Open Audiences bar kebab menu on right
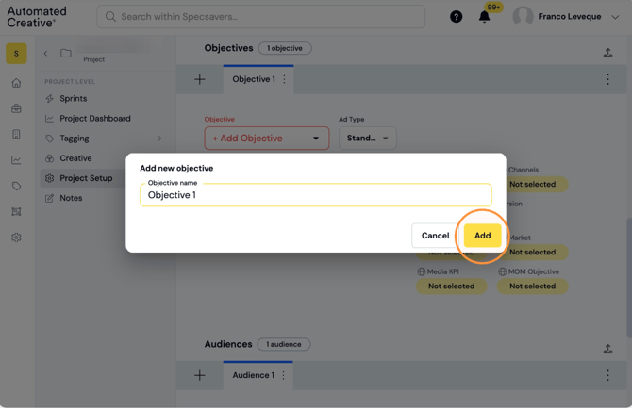 tap(607, 375)
